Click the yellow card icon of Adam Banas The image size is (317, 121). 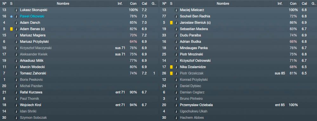pos(11,29)
